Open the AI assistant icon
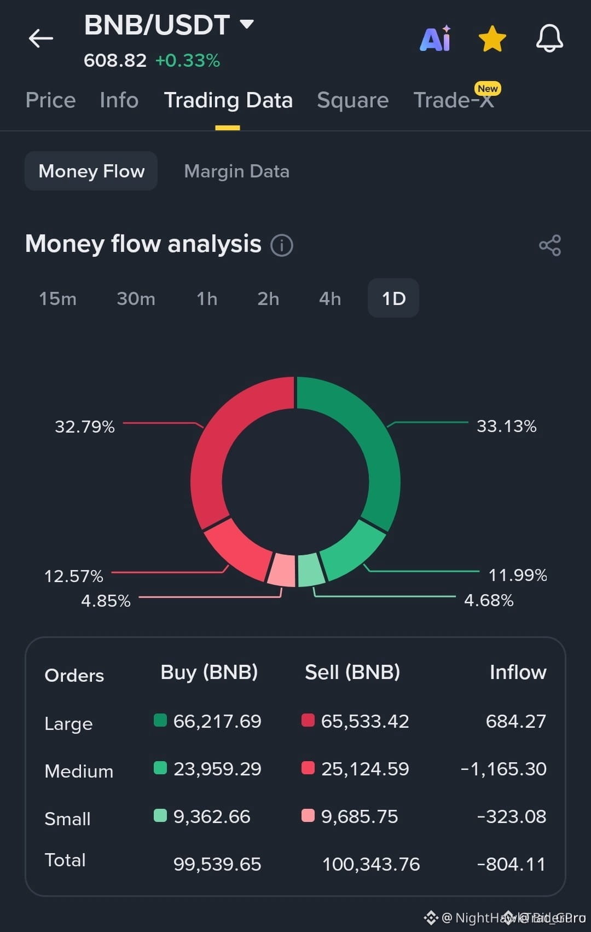The image size is (591, 932). pos(436,38)
